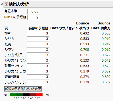
Task: Collapse the 検出力分析 outline with gray triangle
Action: coord(2,4)
